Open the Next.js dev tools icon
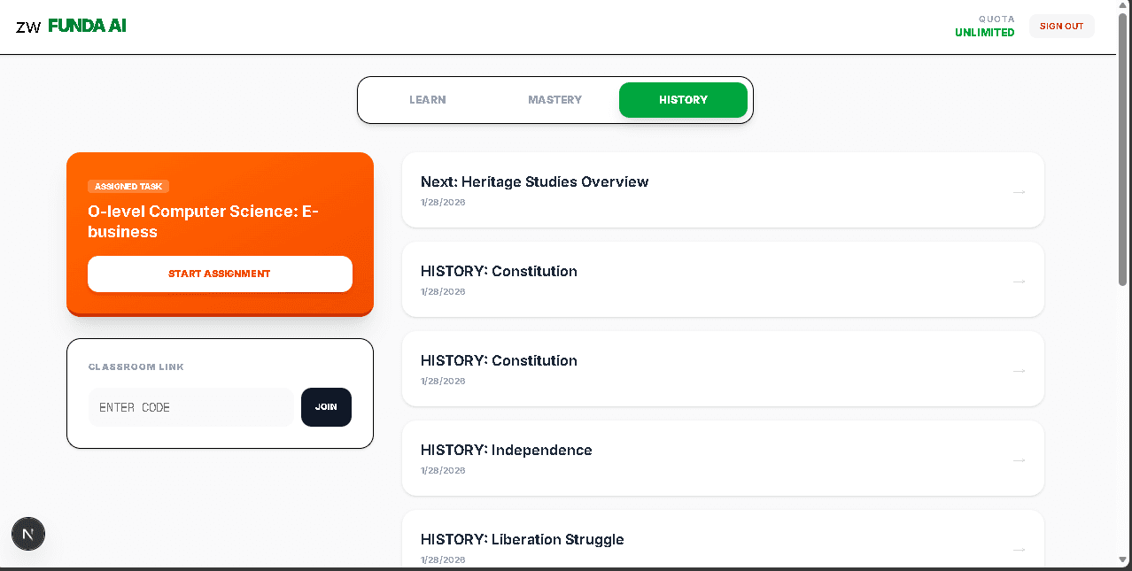The height and width of the screenshot is (571, 1132). pos(28,534)
